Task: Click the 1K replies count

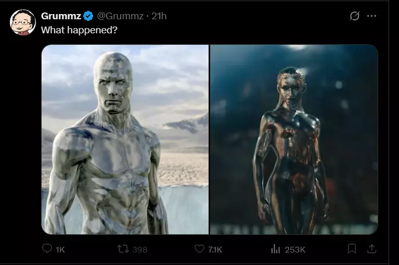Action: click(x=60, y=249)
